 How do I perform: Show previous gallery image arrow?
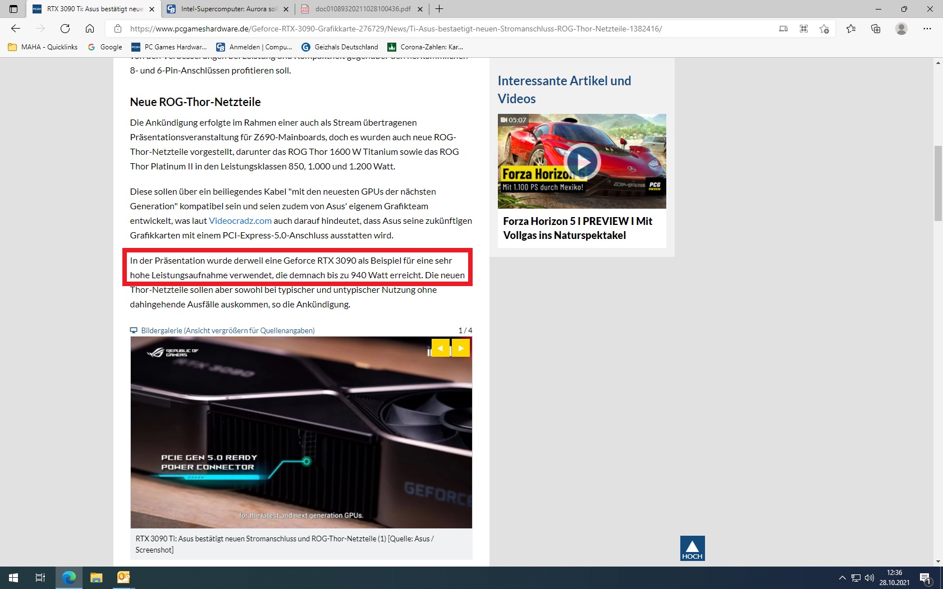[x=441, y=348]
